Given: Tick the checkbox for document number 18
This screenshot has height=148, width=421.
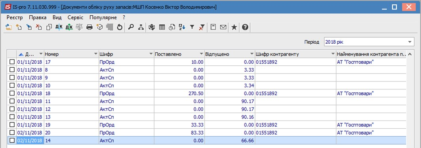Looking at the screenshot, I should point(12,93).
